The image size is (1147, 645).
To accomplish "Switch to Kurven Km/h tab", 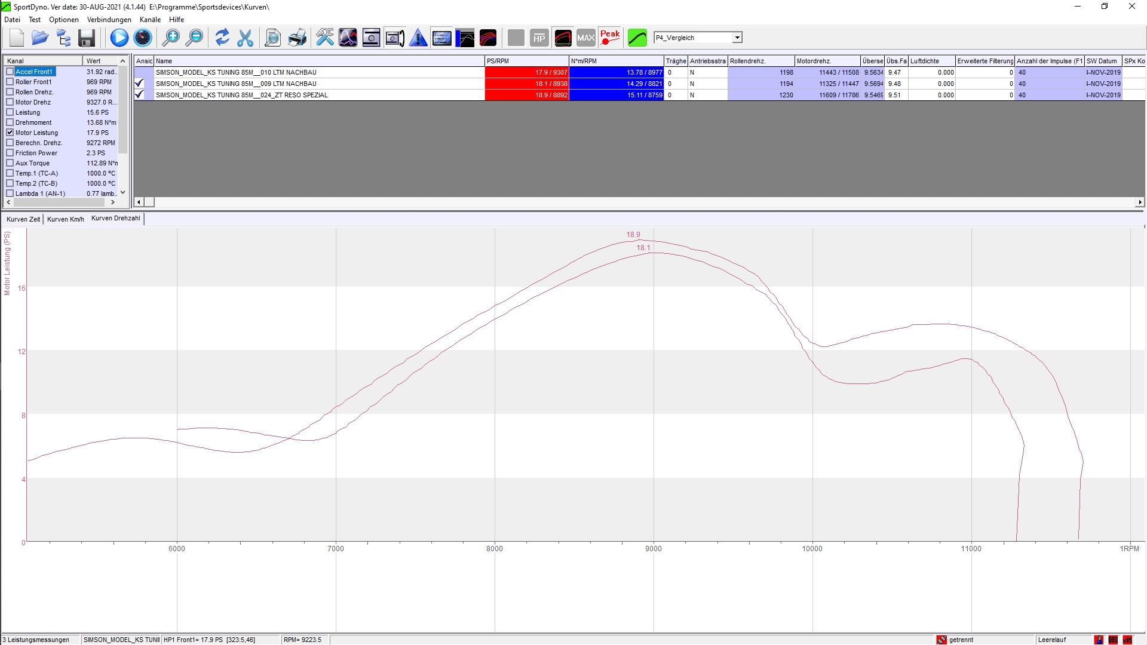I will [x=65, y=219].
